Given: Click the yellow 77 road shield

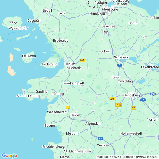Looking at the screenshot, I should click(x=133, y=108).
